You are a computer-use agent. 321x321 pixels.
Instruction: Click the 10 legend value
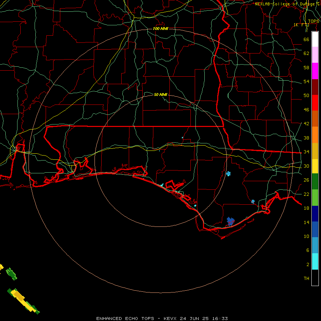pos(306,236)
